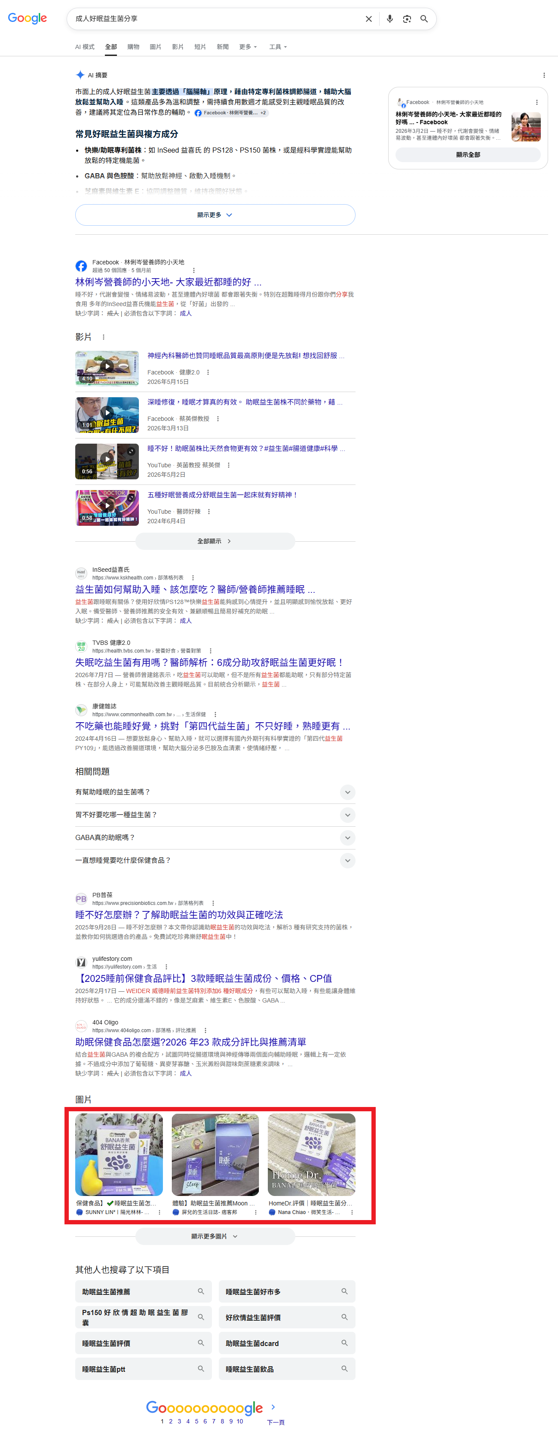Open the 影片 section three-dot menu
This screenshot has width=558, height=1435.
(104, 337)
